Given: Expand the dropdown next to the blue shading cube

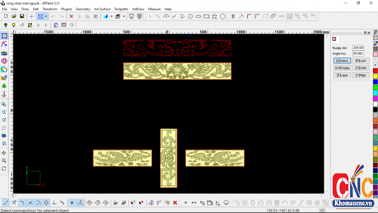Looking at the screenshot, I should point(111,16).
